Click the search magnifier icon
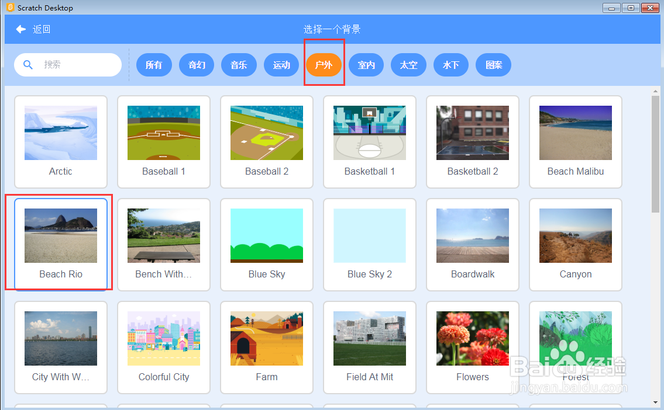 28,65
